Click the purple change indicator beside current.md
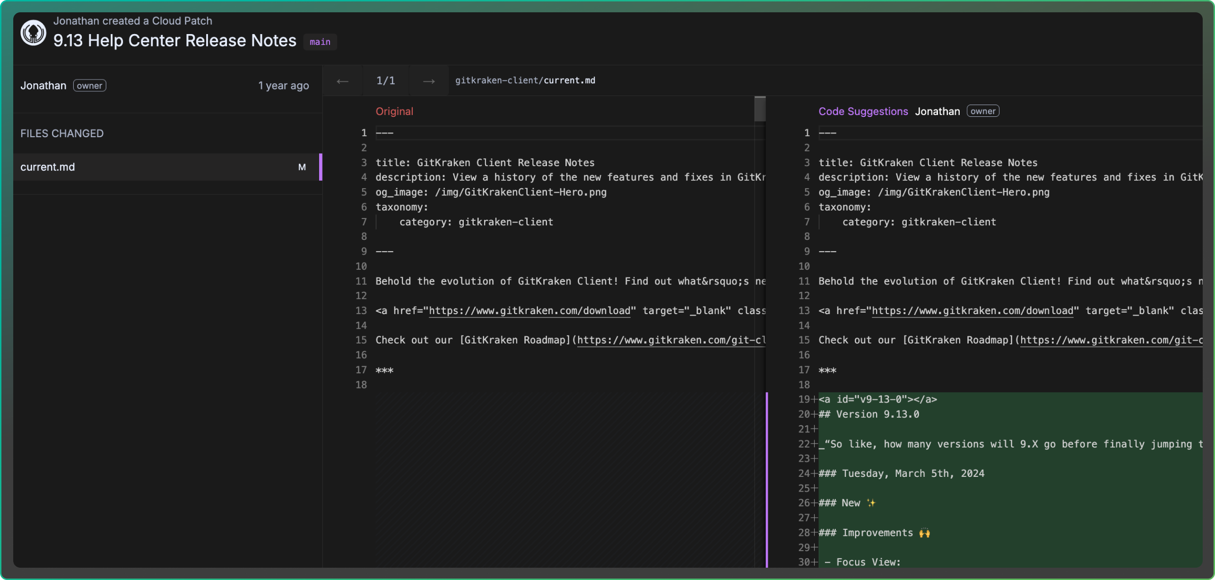Viewport: 1215px width, 580px height. (321, 167)
